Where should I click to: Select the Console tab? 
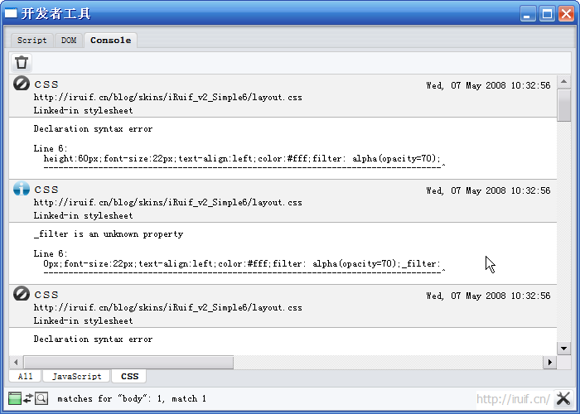click(x=110, y=40)
